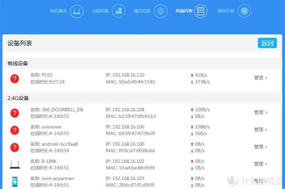
Task: Select MAC: 28:6c:07:f1:d9:09
Action: click(x=130, y=185)
